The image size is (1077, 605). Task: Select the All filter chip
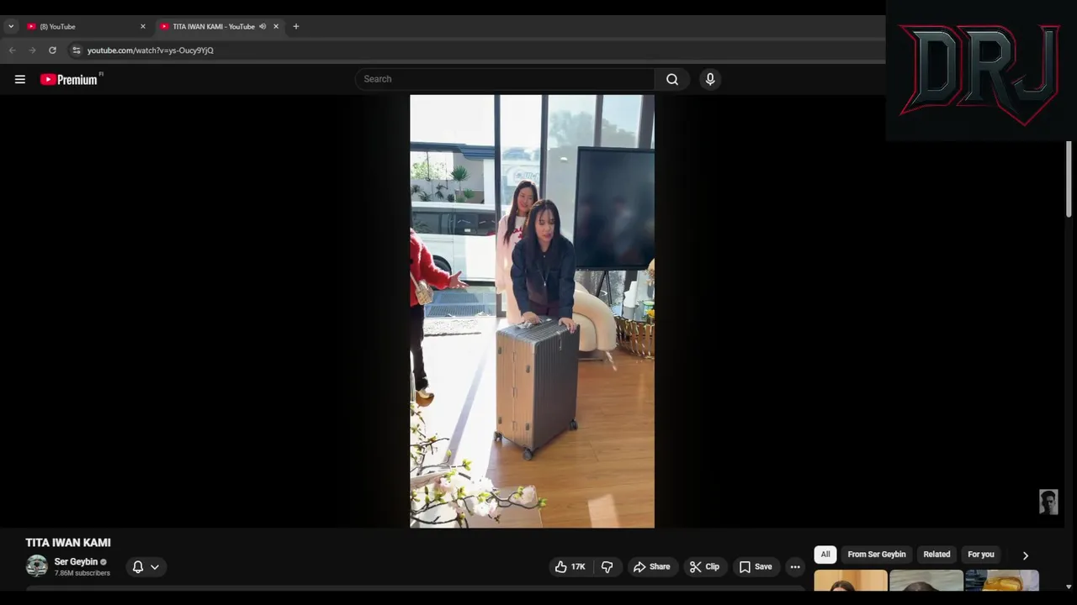(825, 555)
